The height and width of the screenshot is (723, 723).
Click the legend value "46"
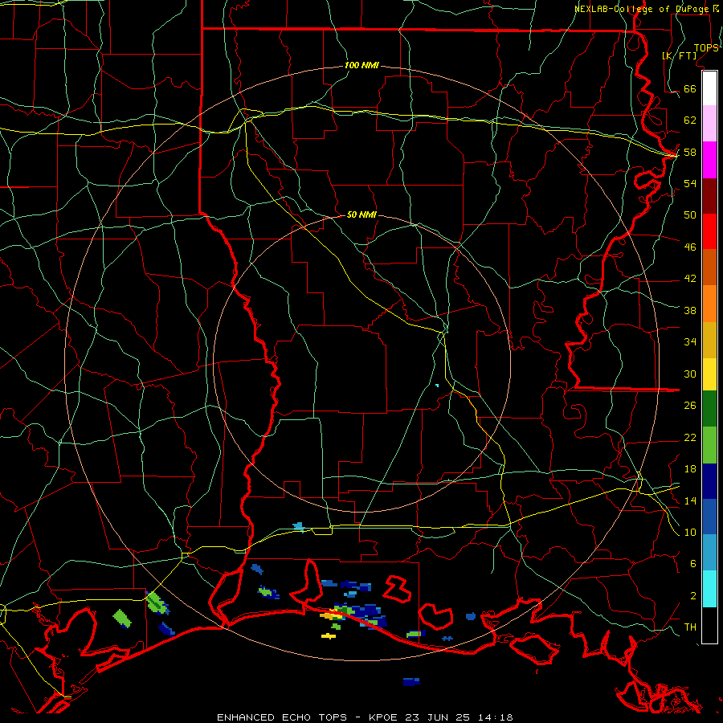pyautogui.click(x=690, y=247)
